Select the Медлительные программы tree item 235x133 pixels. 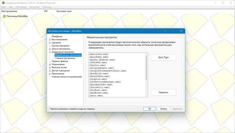(x=68, y=55)
